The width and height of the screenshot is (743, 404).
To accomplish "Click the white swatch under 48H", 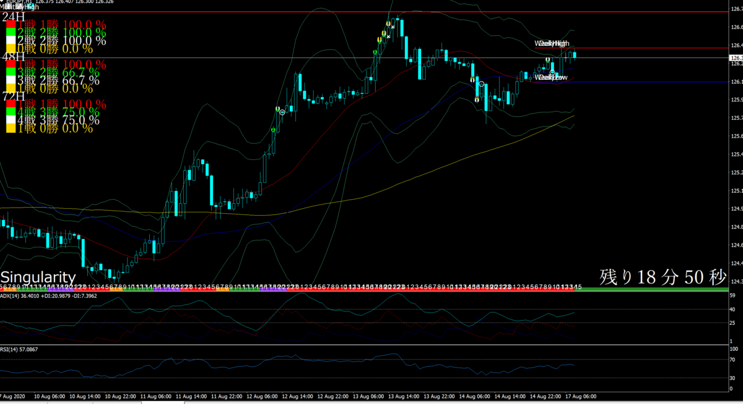I will pos(11,80).
